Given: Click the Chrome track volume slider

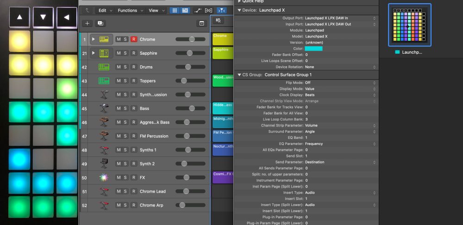Looking at the screenshot, I should click(x=190, y=39).
